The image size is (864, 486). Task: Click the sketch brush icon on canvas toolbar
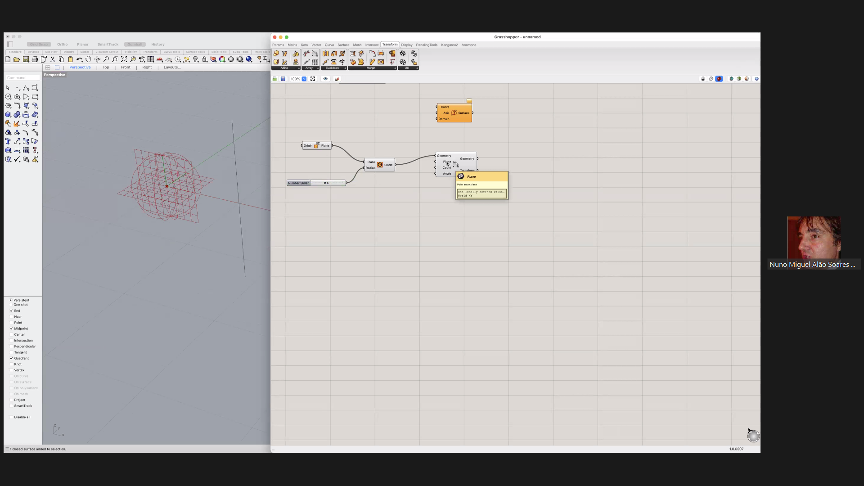(x=337, y=79)
